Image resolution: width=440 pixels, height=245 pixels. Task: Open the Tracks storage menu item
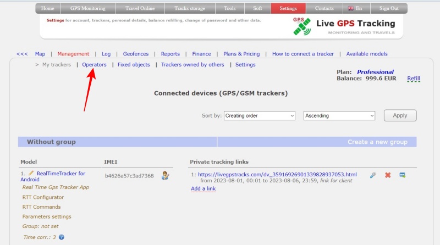(x=189, y=9)
